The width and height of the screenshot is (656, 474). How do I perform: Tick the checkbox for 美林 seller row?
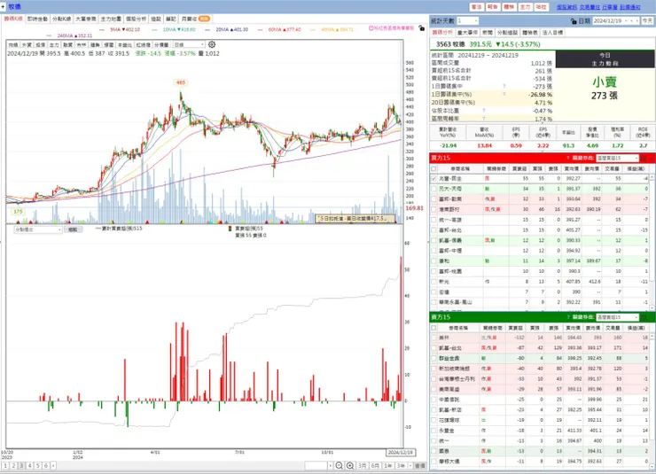point(433,338)
